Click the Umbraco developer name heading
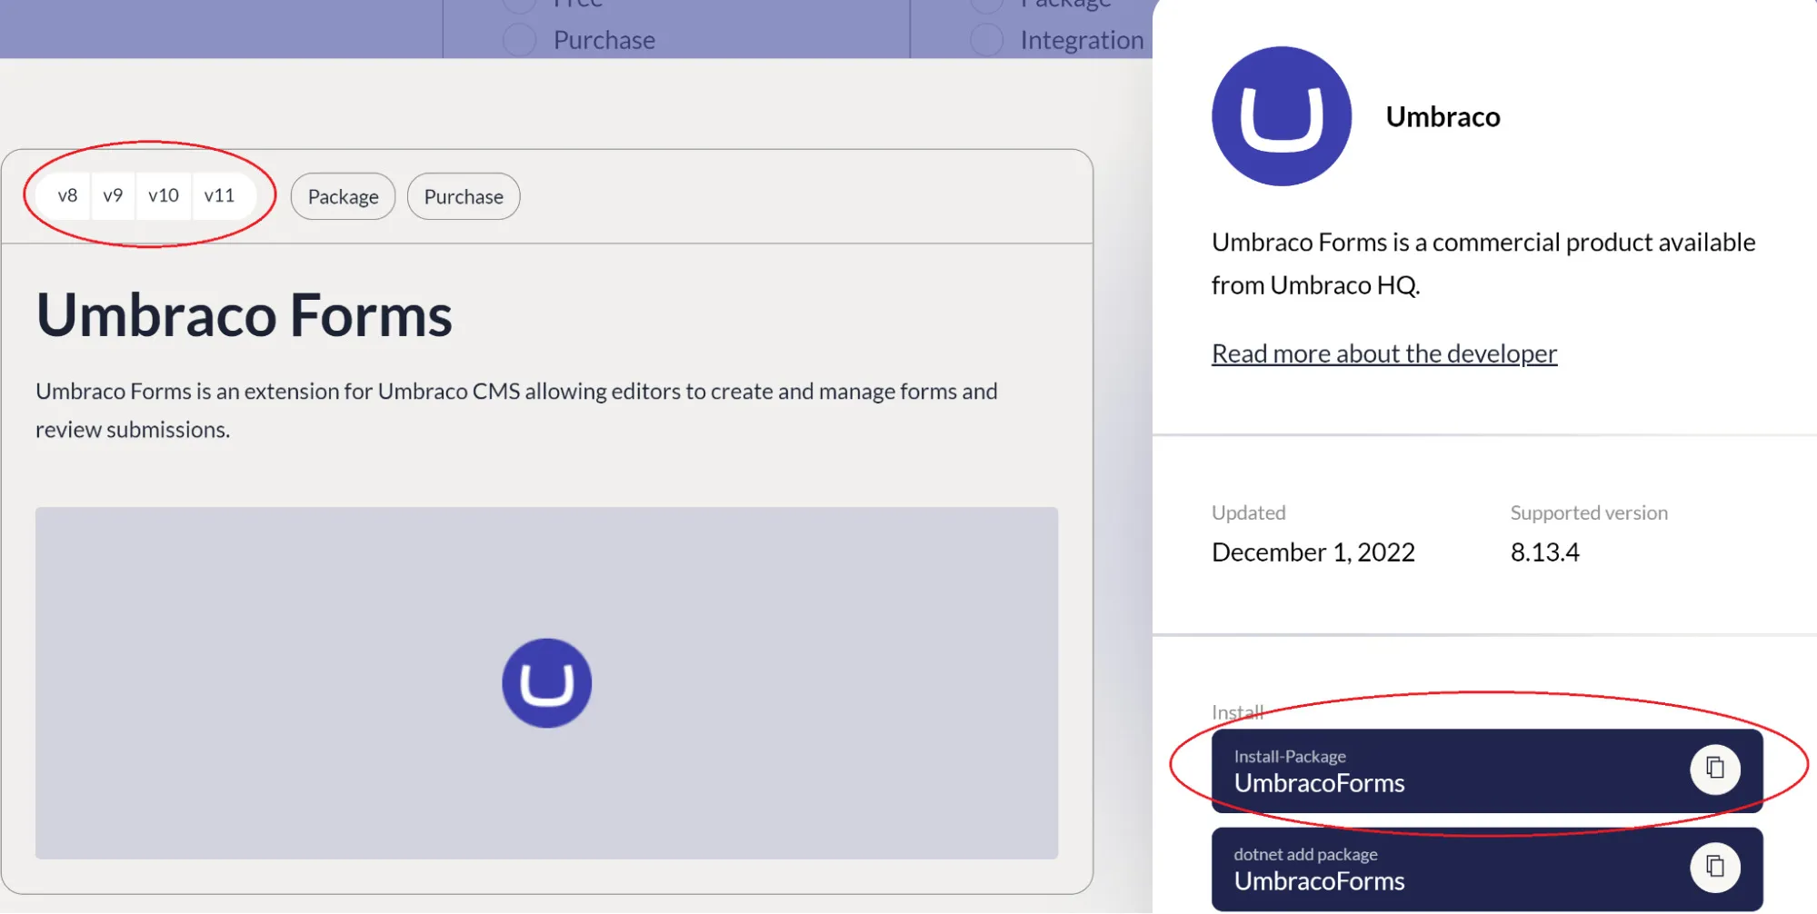 (x=1443, y=116)
